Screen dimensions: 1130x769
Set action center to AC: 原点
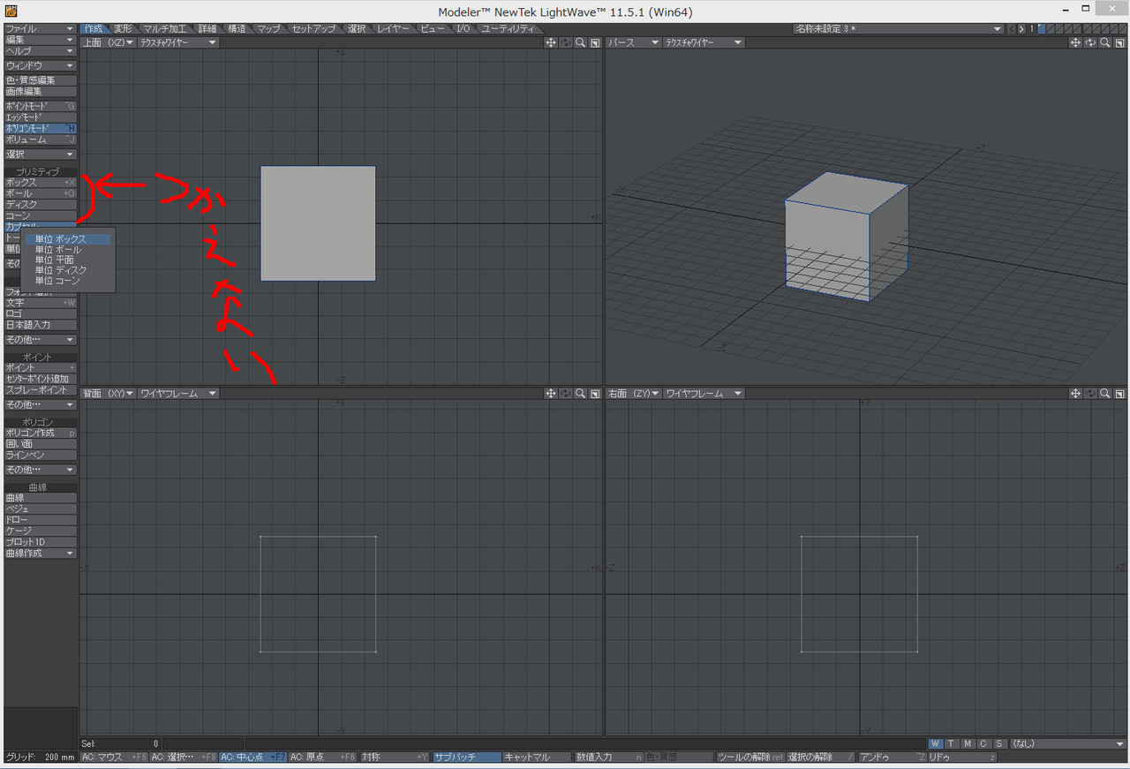tap(323, 758)
